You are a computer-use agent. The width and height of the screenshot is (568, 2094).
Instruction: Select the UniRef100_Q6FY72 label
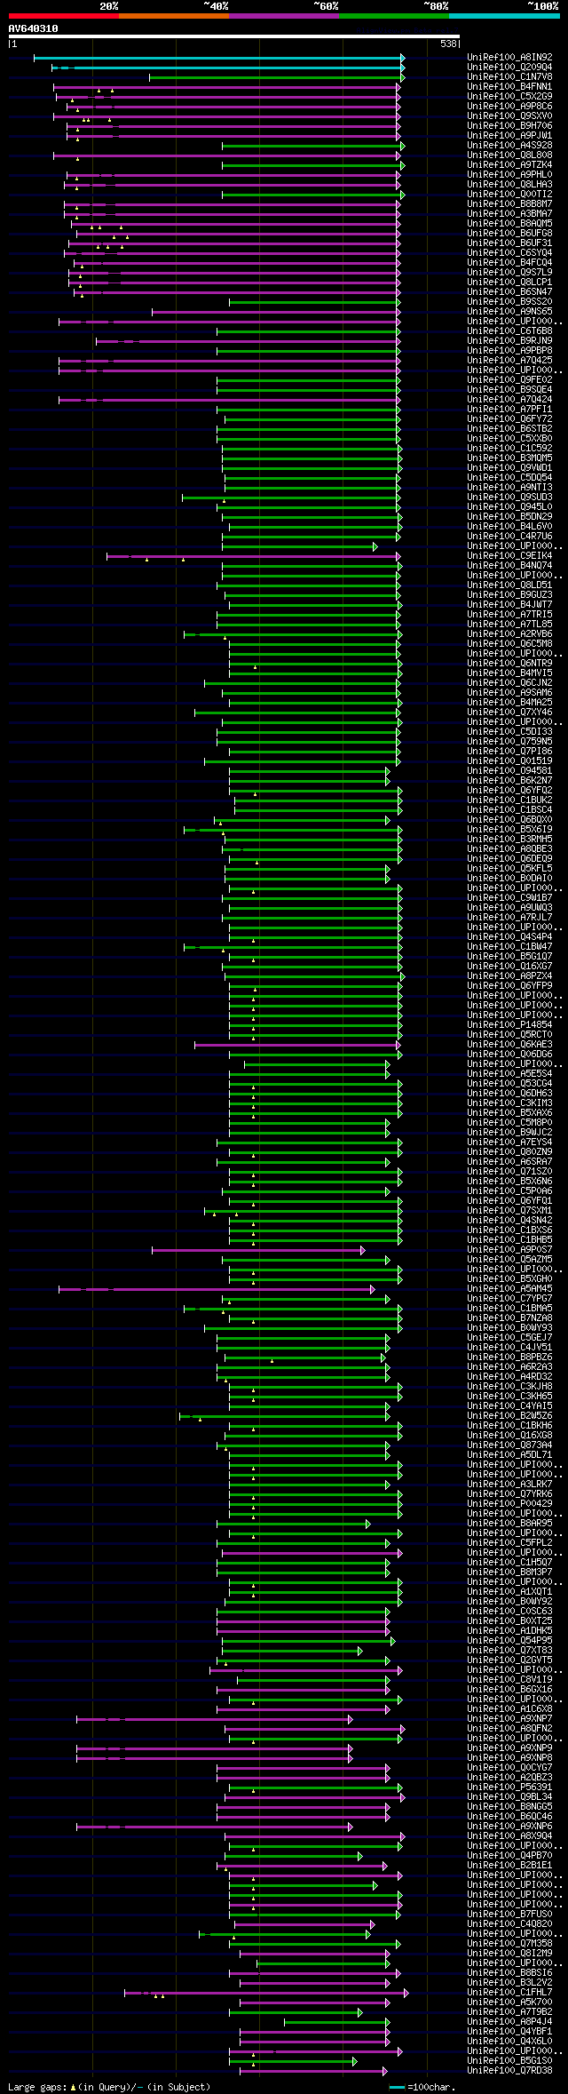(x=509, y=419)
